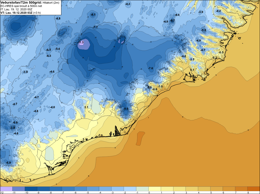The width and height of the screenshot is (260, 194).
Task: Click the -7.6 temperature label
Action: coord(151,68)
